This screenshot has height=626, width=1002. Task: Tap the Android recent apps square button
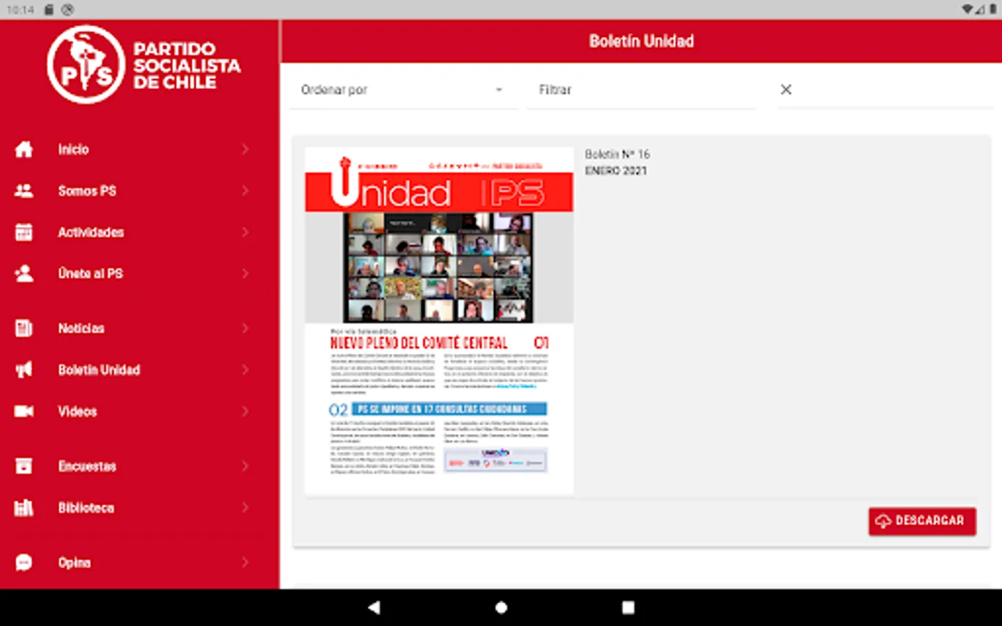coord(628,607)
